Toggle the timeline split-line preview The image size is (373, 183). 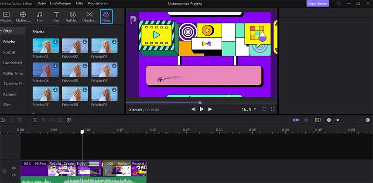307,120
